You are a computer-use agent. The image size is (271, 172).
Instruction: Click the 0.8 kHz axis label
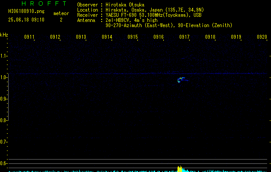click(3, 120)
